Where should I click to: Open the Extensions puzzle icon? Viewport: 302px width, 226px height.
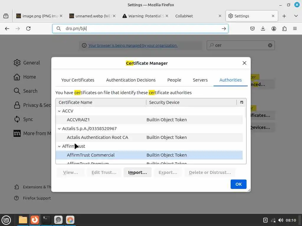coord(284,29)
